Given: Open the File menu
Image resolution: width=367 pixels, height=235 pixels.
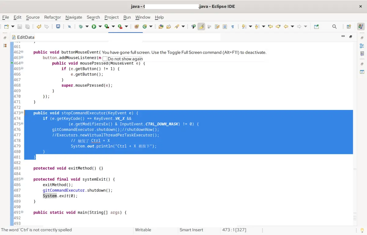Looking at the screenshot, I should 6,17.
